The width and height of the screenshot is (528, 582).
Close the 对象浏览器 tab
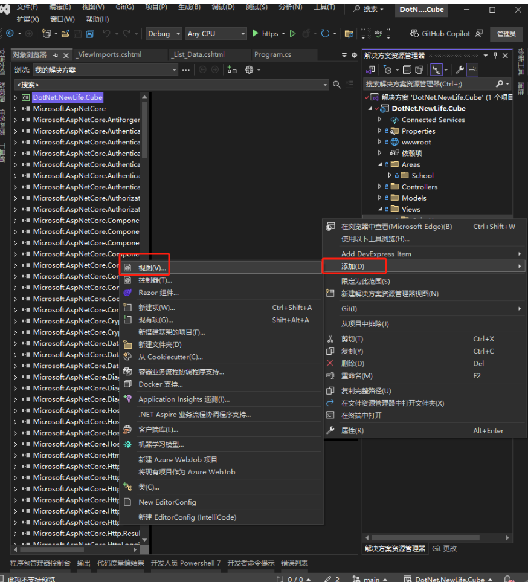[66, 56]
